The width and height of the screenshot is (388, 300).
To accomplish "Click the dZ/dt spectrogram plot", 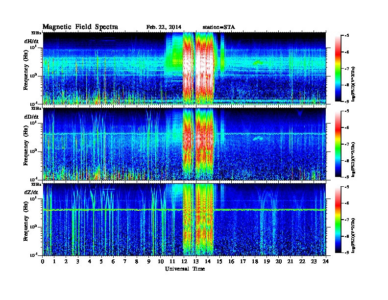I will coord(184,220).
